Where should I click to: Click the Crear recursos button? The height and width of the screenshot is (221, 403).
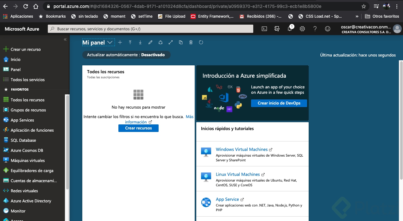click(x=138, y=128)
